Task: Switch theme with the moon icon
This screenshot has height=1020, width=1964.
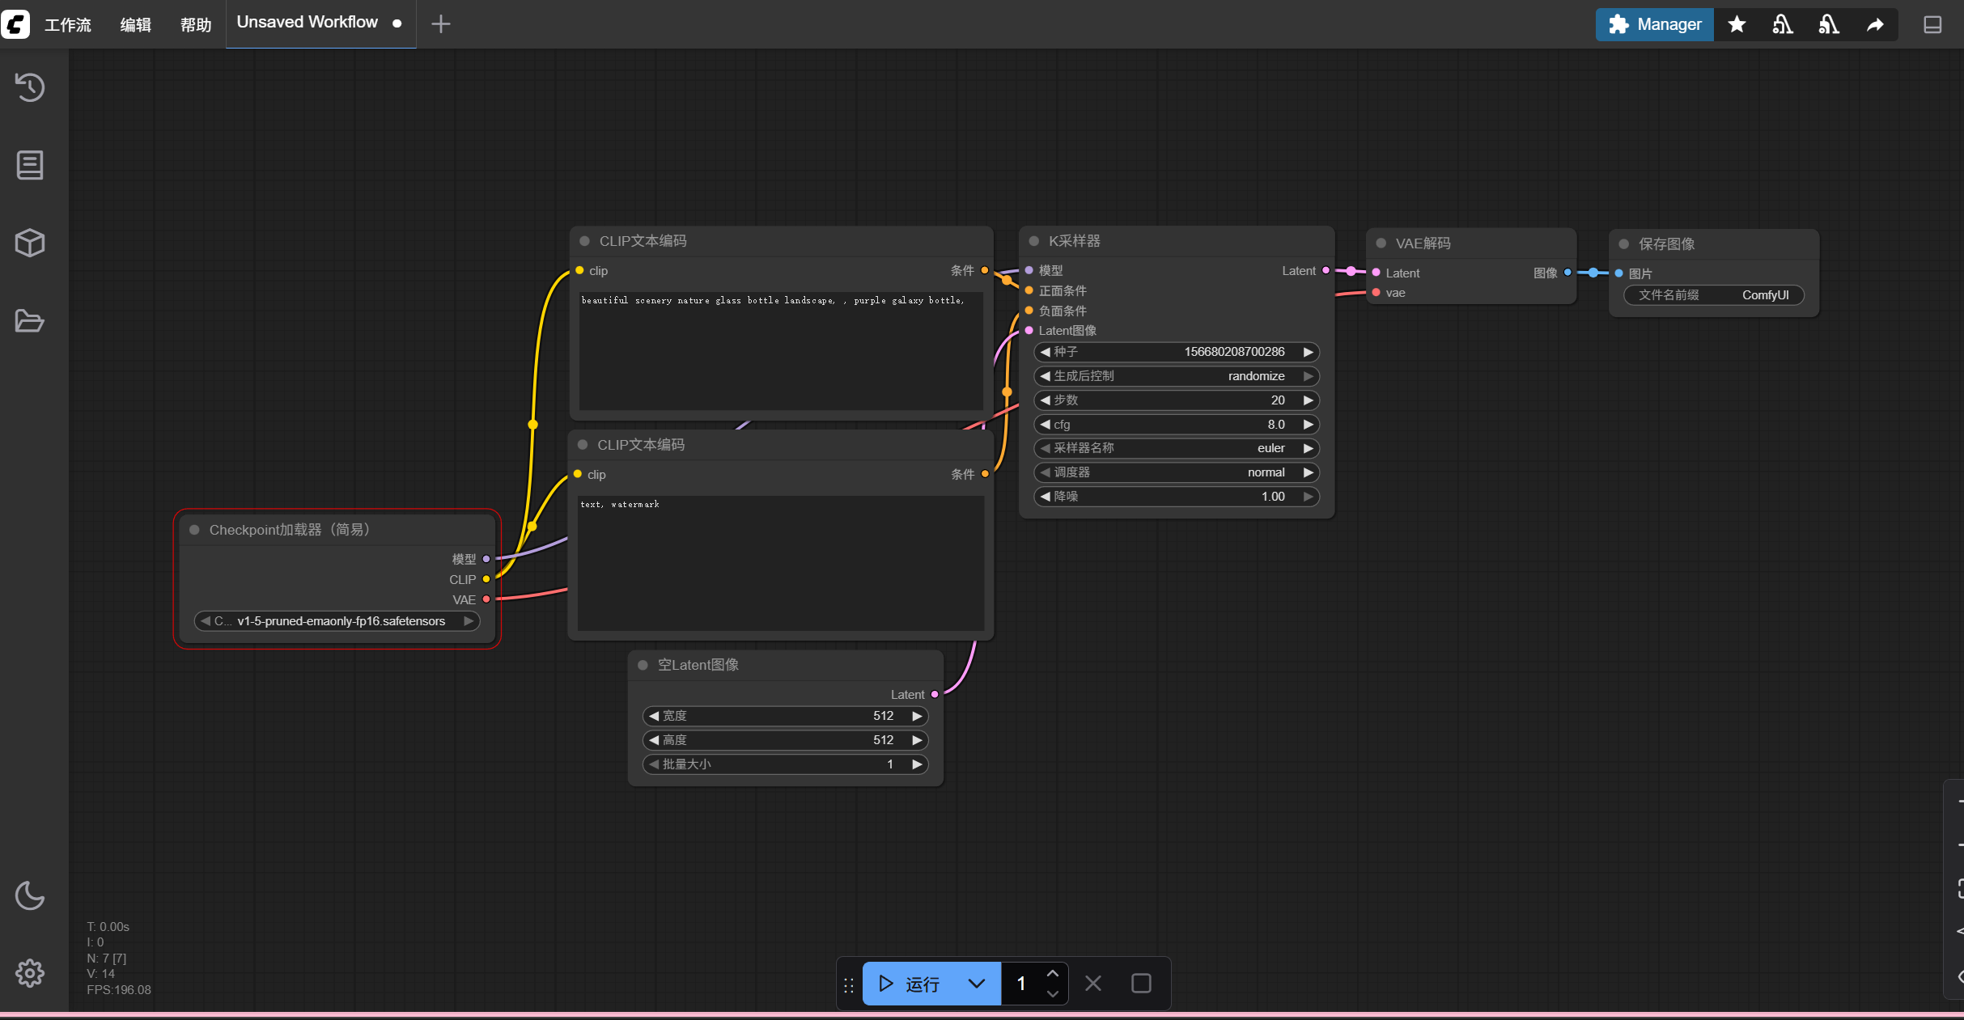Action: [x=29, y=895]
